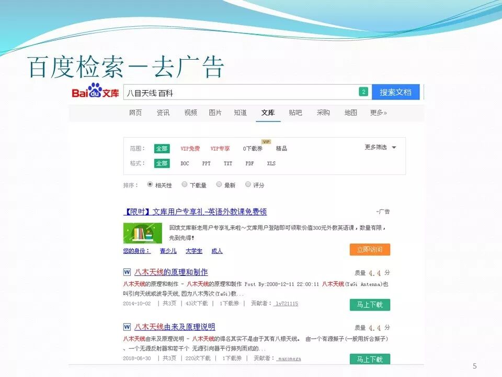Click the 搜索文档 search button

pyautogui.click(x=395, y=92)
